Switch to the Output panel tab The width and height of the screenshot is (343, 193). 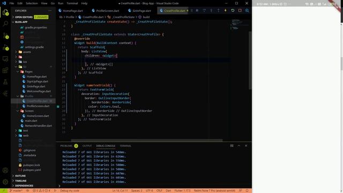click(x=87, y=146)
